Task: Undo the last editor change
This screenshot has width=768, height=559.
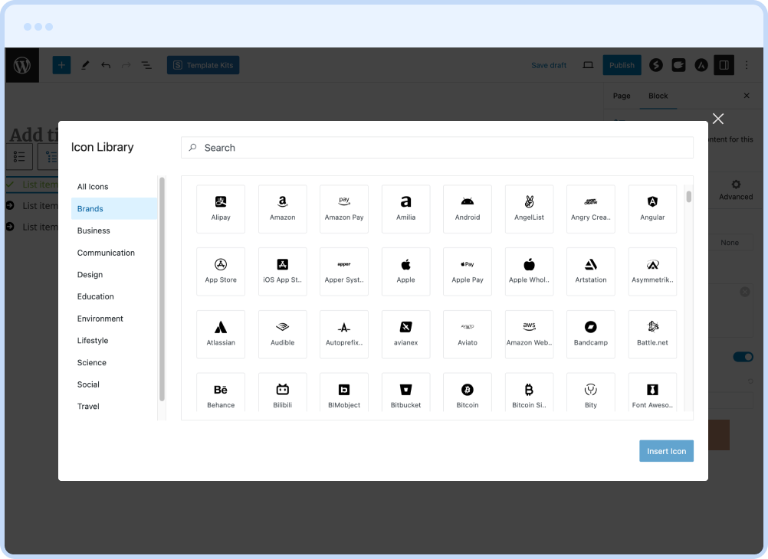Action: (106, 65)
